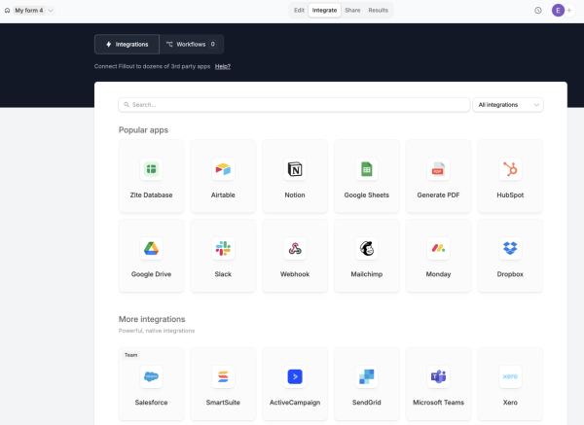Open the SendGrid integration

click(x=367, y=384)
